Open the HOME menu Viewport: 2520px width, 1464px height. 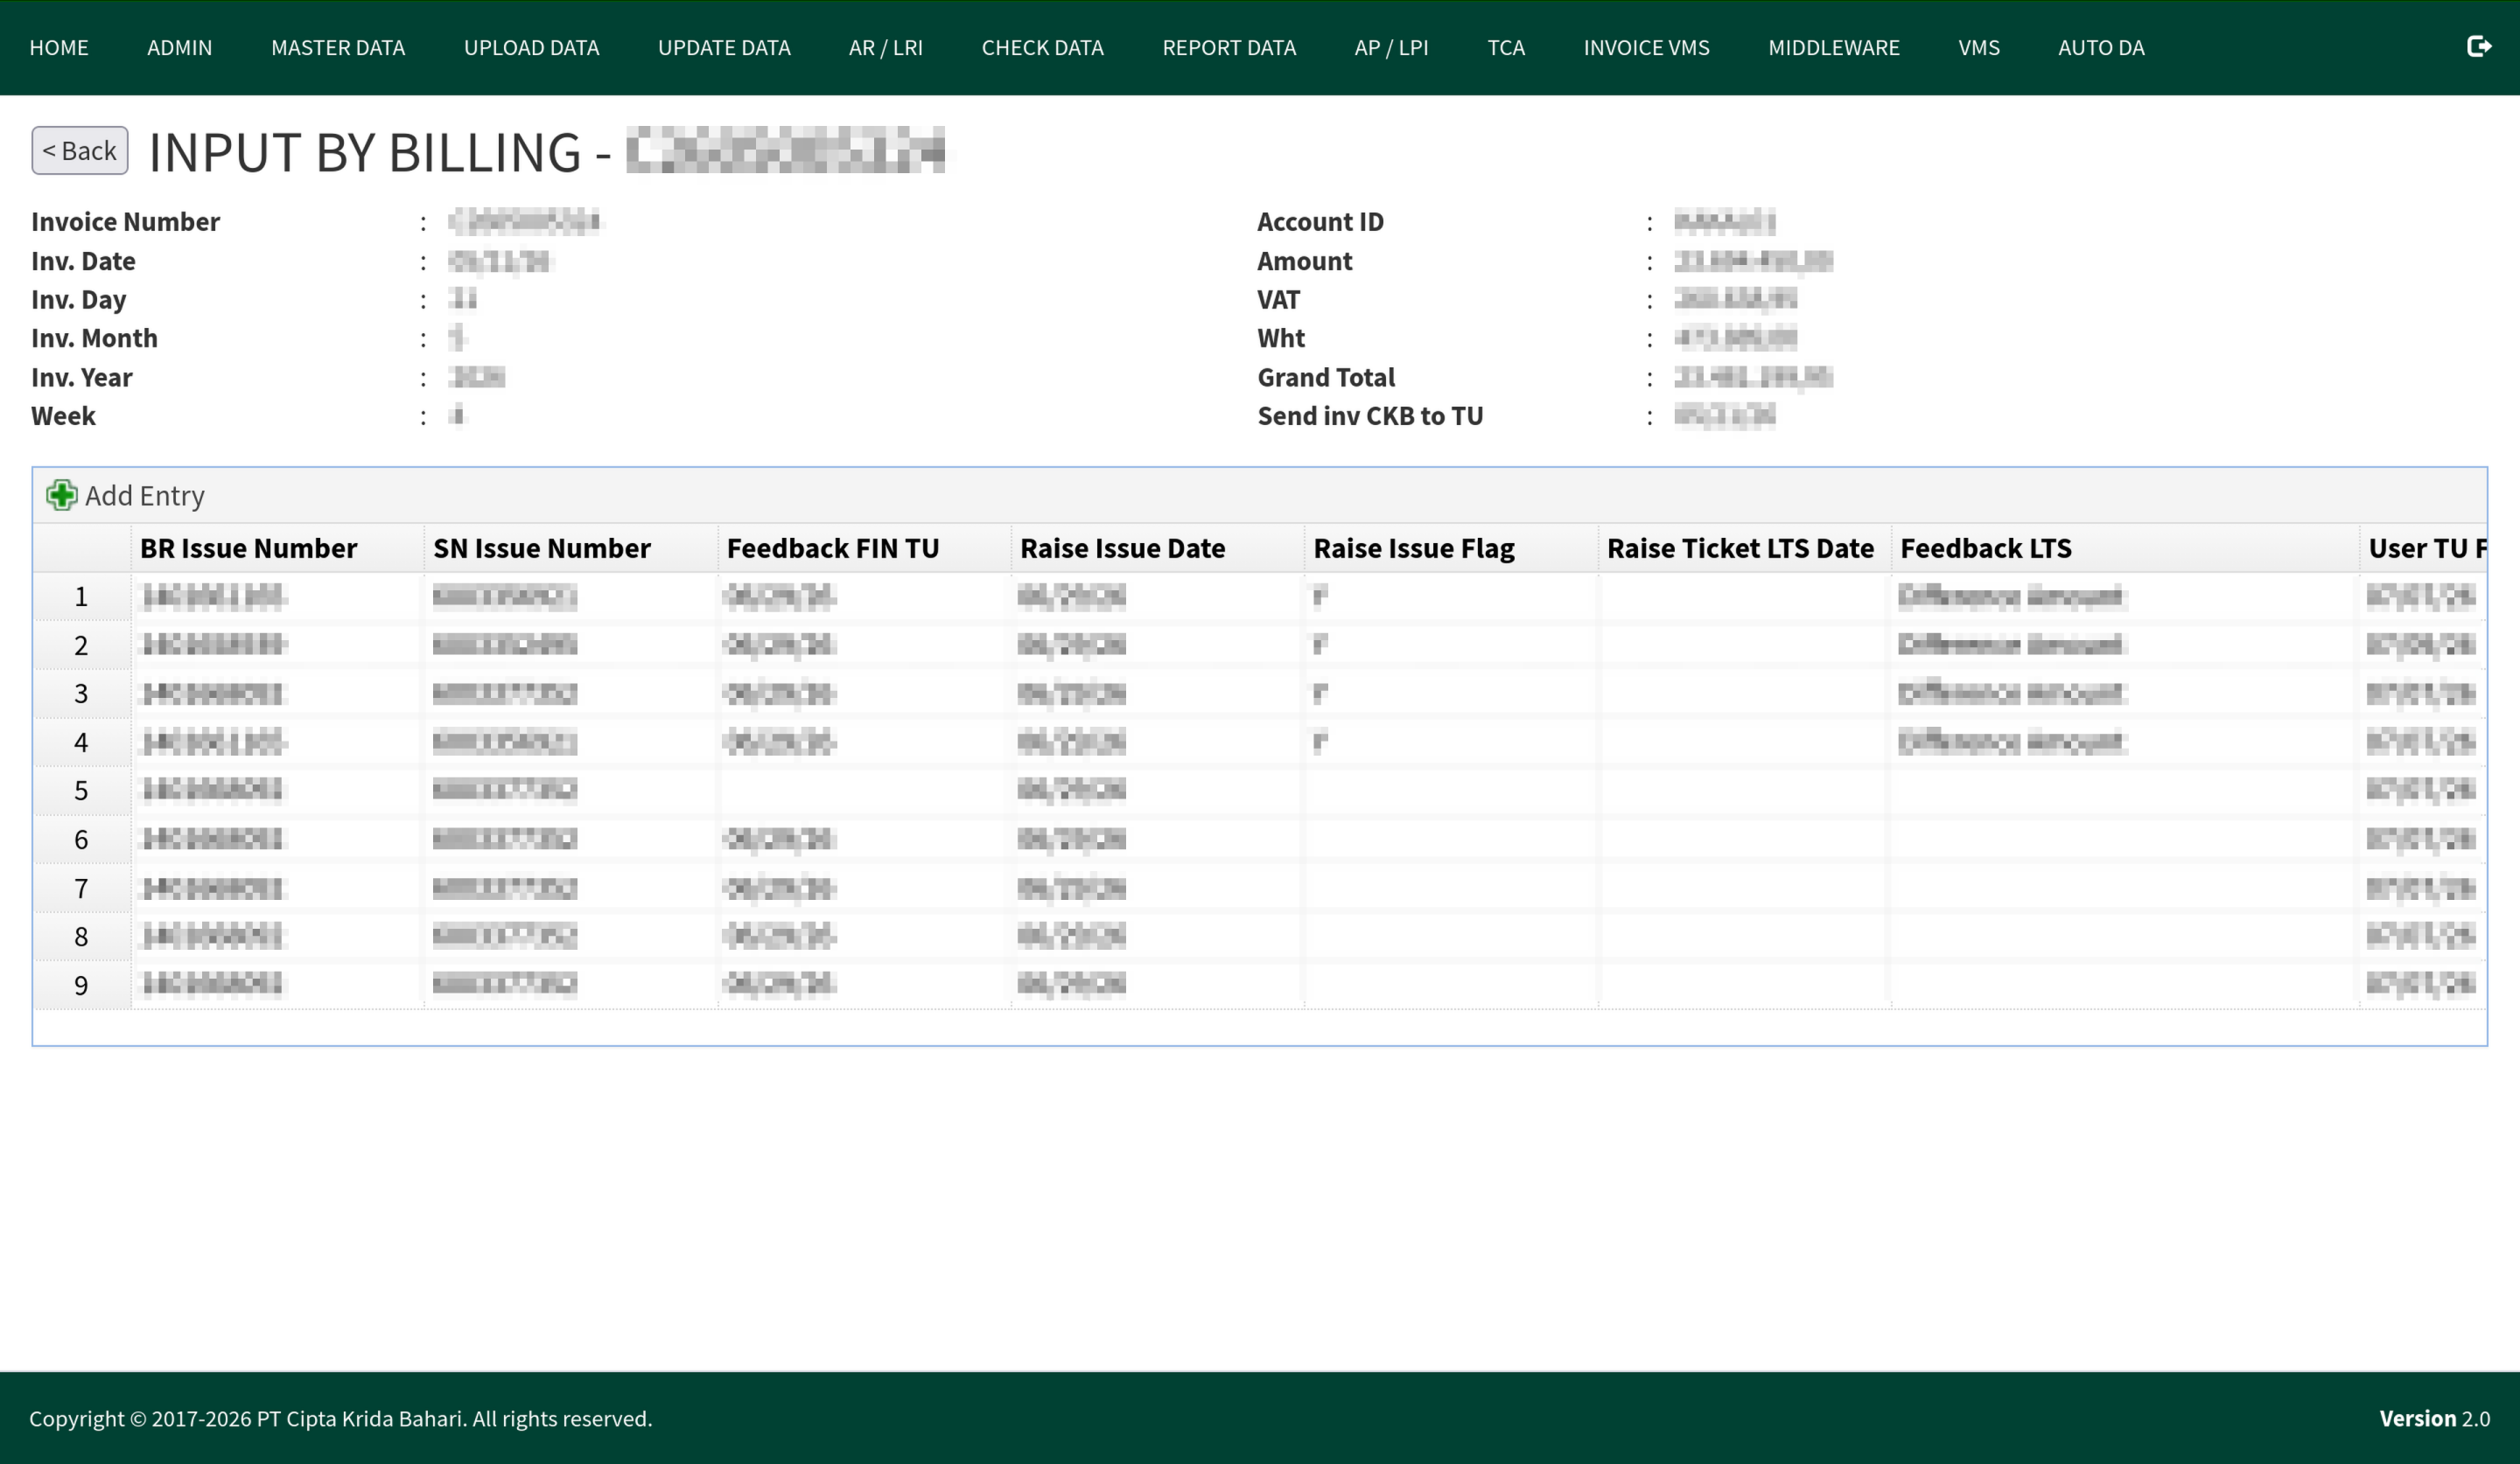tap(59, 48)
